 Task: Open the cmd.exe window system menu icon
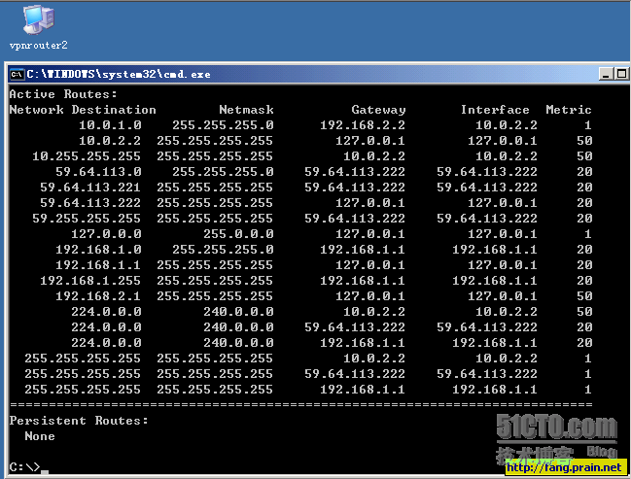pos(17,75)
